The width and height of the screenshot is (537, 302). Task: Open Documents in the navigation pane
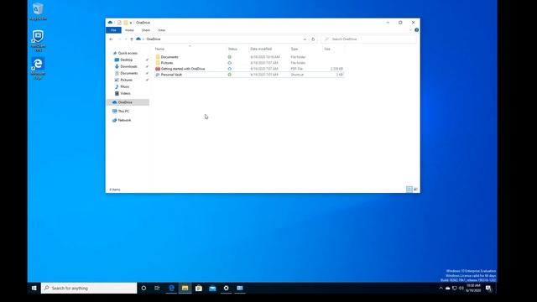pos(128,73)
